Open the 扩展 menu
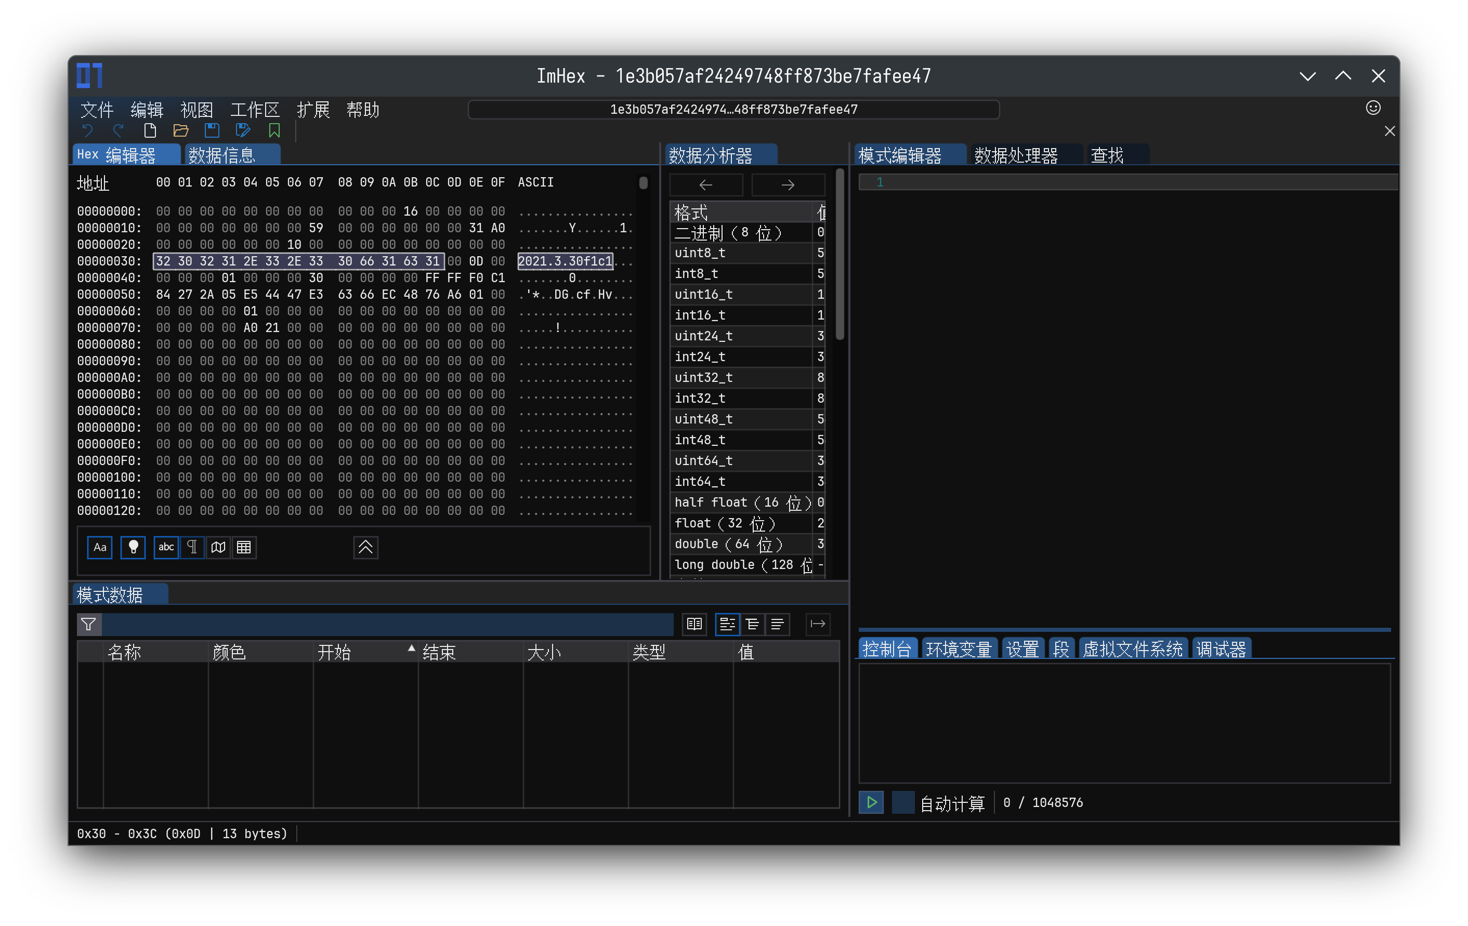The height and width of the screenshot is (926, 1468). tap(313, 110)
